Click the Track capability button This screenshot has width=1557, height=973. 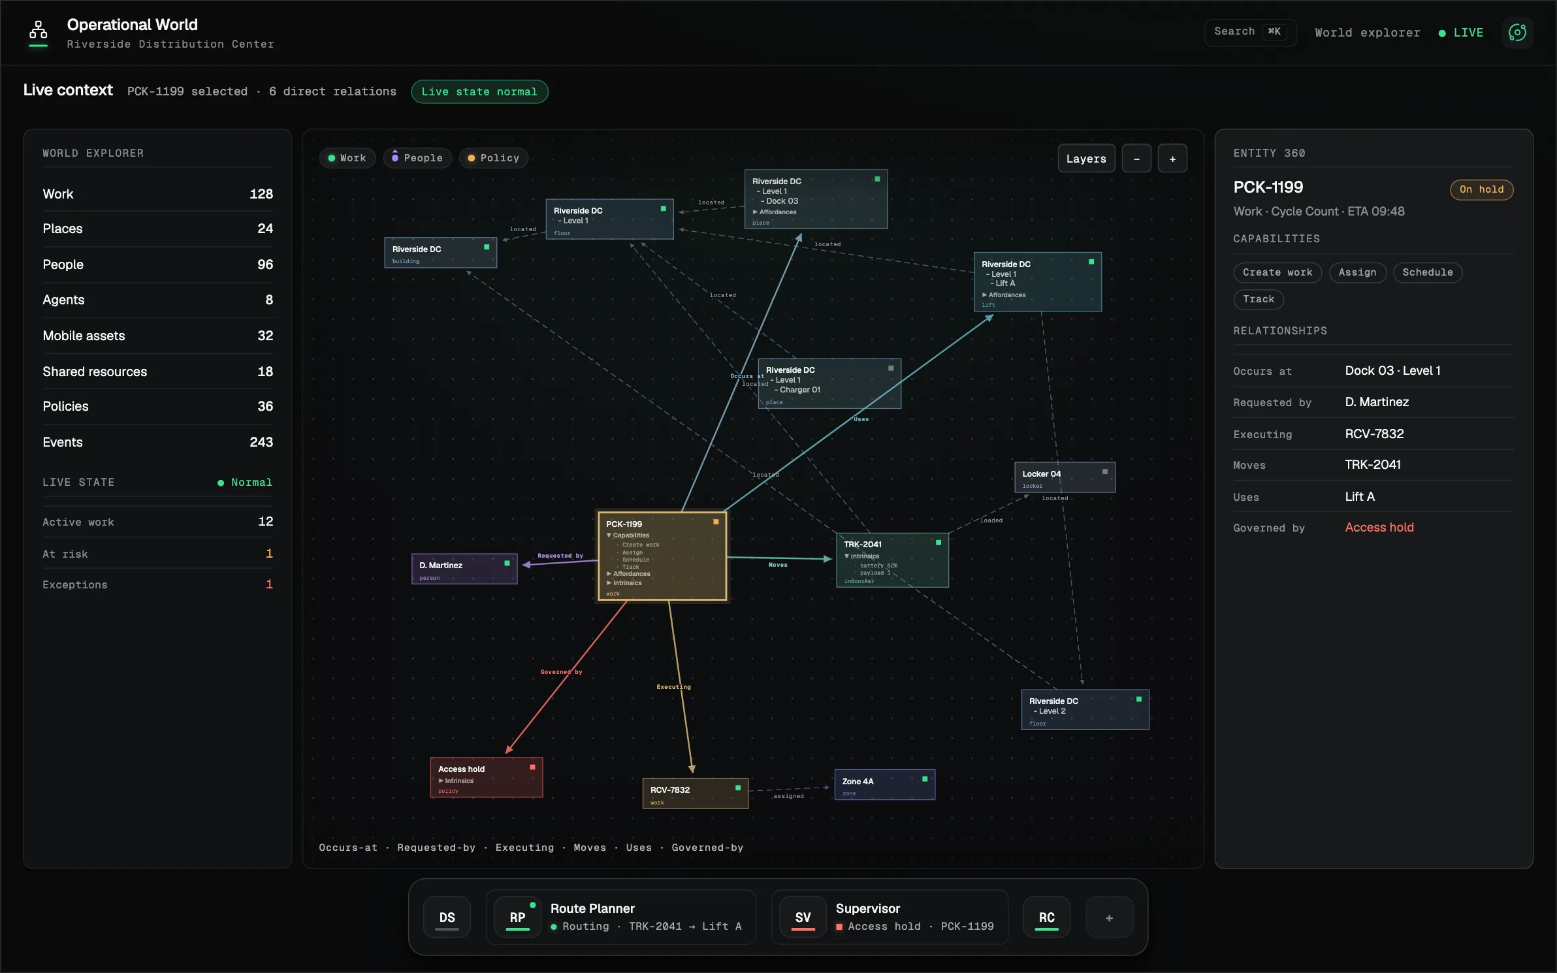(x=1258, y=299)
